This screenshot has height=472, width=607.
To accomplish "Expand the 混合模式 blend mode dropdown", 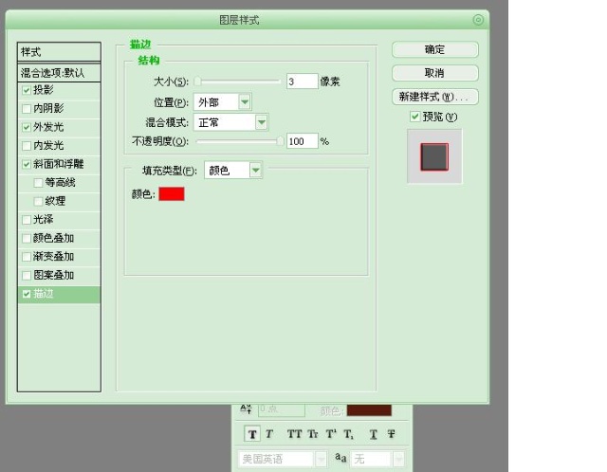I will pyautogui.click(x=262, y=122).
